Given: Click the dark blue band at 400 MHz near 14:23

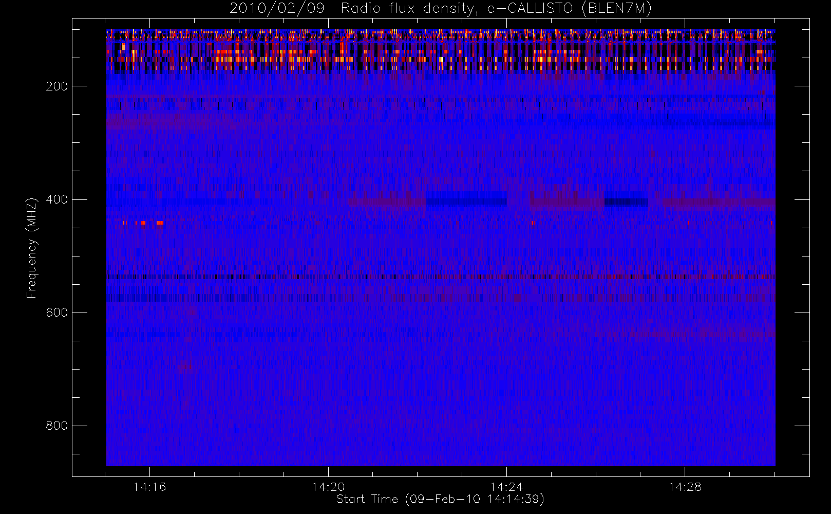Looking at the screenshot, I should point(466,200).
